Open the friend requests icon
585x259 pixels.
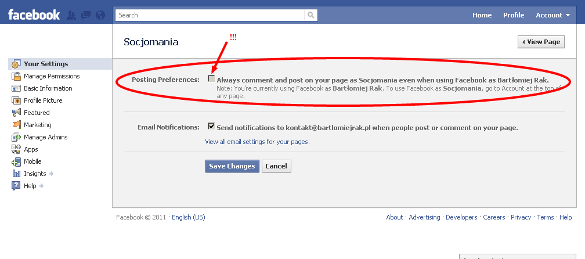pyautogui.click(x=71, y=15)
